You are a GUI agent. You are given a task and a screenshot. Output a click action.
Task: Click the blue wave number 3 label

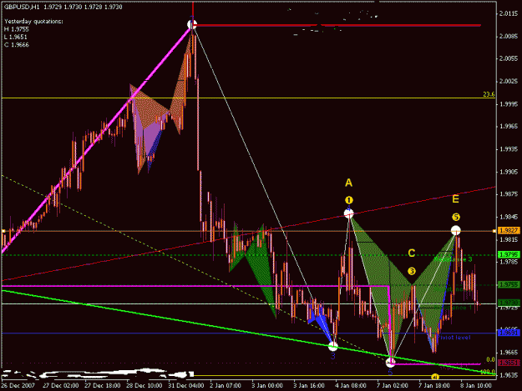(x=333, y=356)
